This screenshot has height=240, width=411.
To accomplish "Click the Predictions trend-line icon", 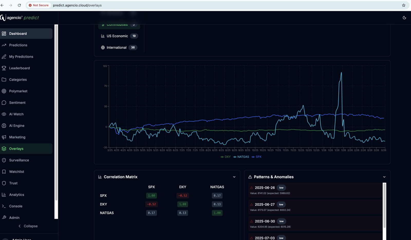I will (x=4, y=45).
